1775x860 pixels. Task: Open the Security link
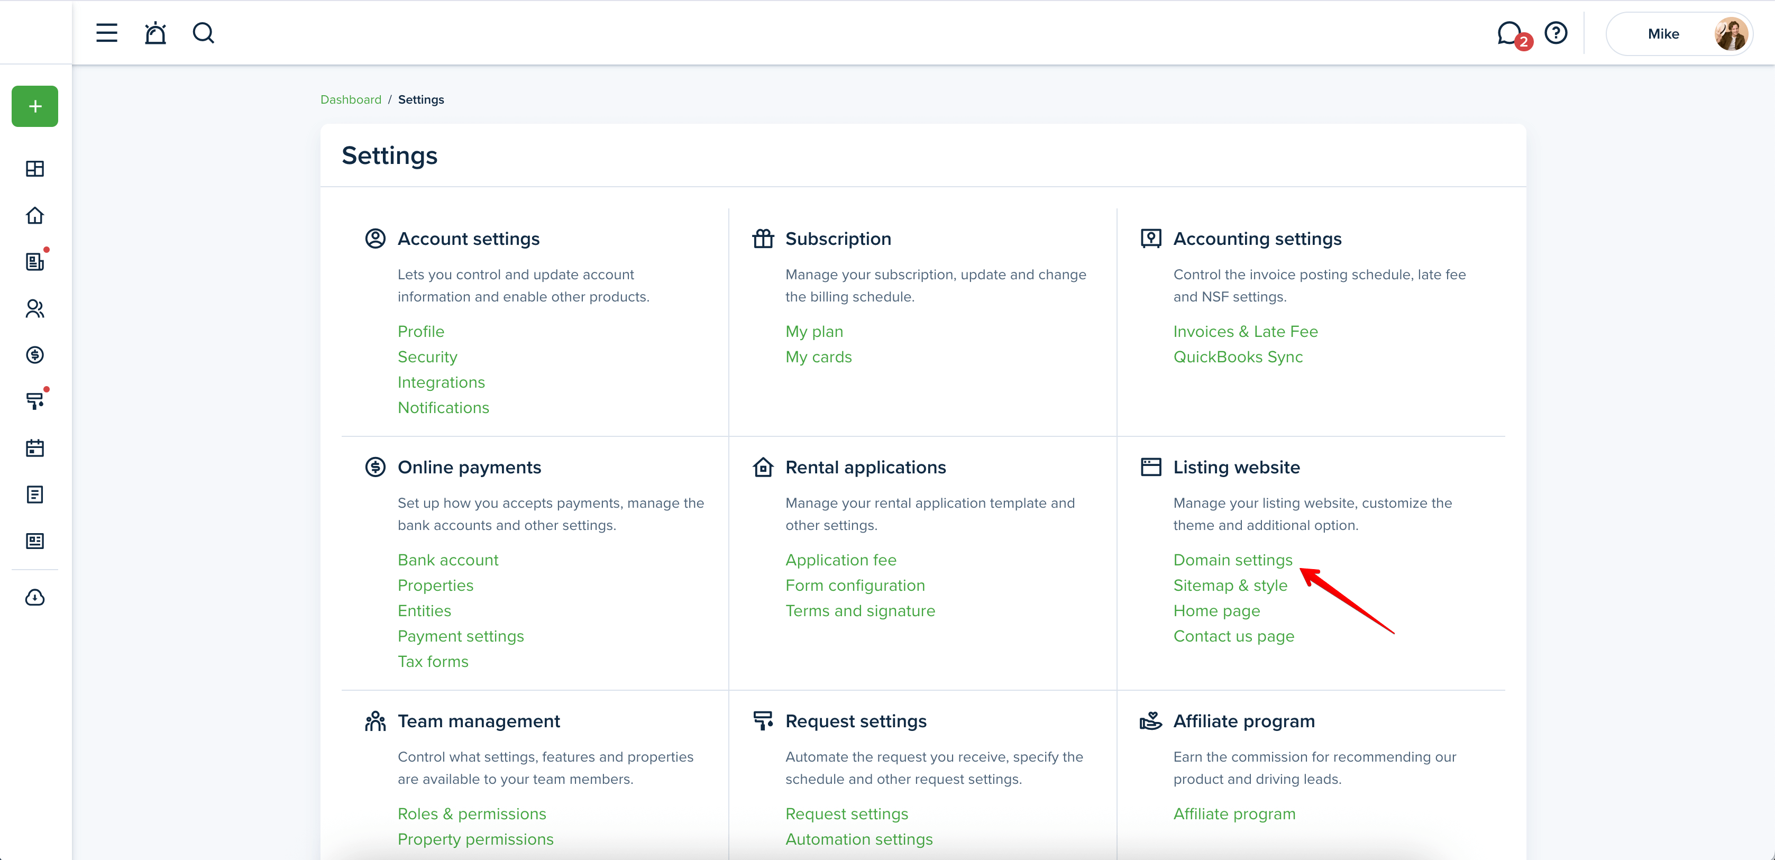point(427,357)
